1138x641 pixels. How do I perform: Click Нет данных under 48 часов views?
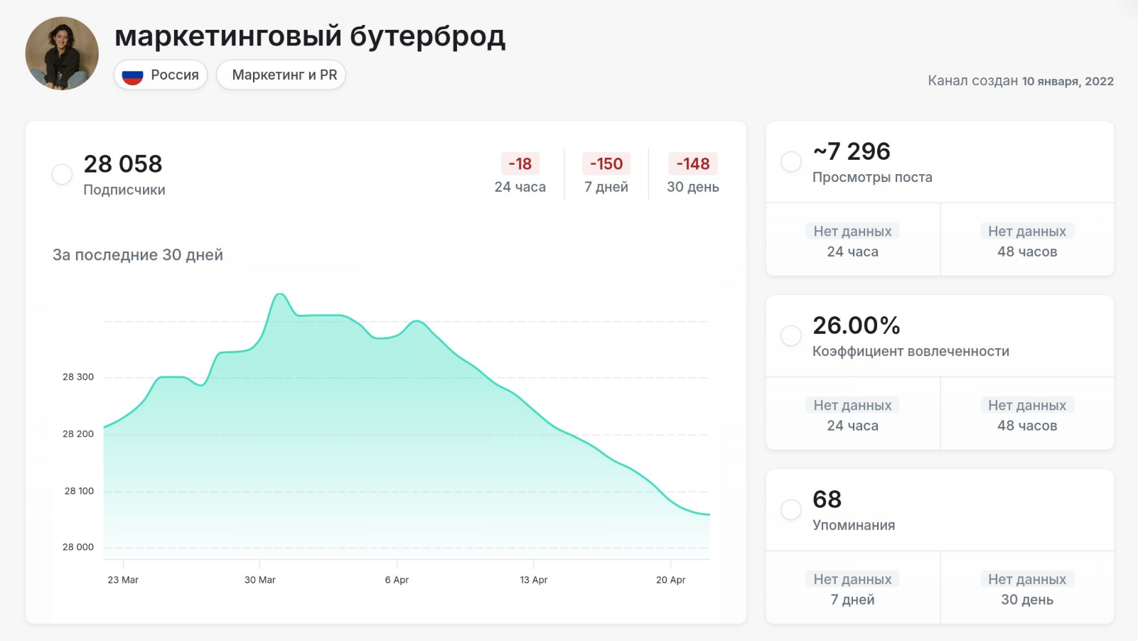point(1026,231)
